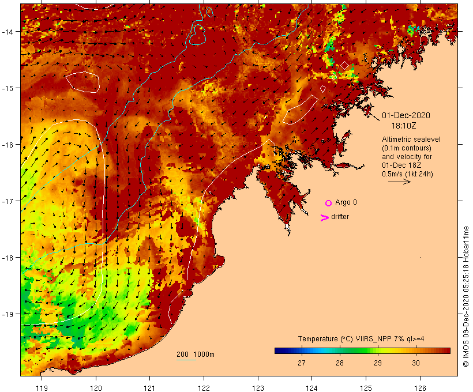473x392 pixels.
Task: Click the magenta Argo circle legend symbol
Action: 329,203
